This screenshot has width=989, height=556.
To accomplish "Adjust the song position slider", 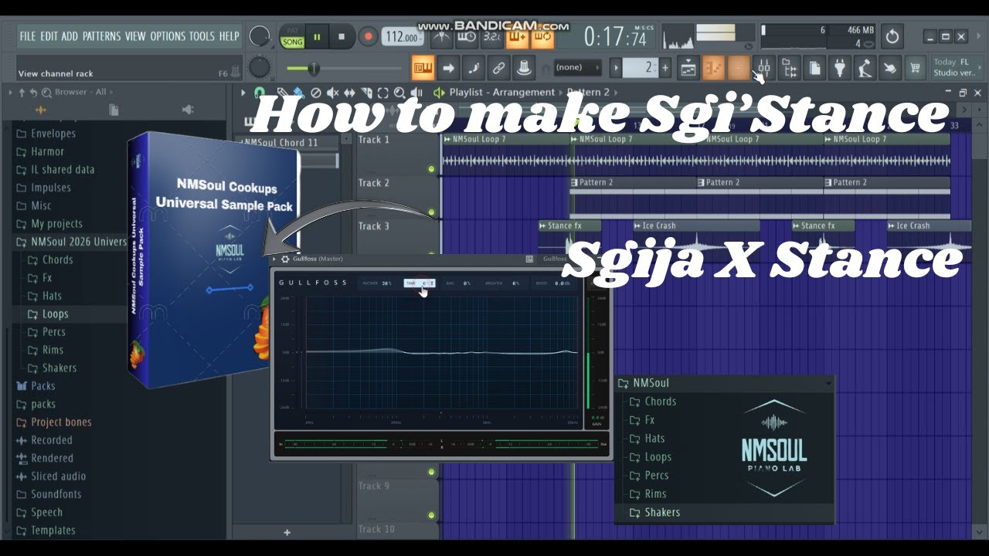I will click(344, 69).
